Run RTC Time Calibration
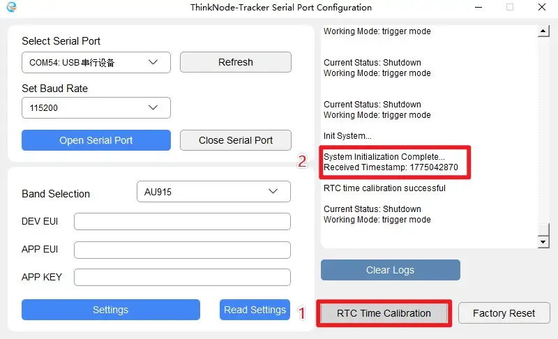This screenshot has width=558, height=339. (384, 313)
